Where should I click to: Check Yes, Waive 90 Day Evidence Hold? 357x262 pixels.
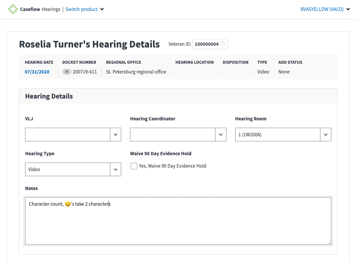click(134, 166)
